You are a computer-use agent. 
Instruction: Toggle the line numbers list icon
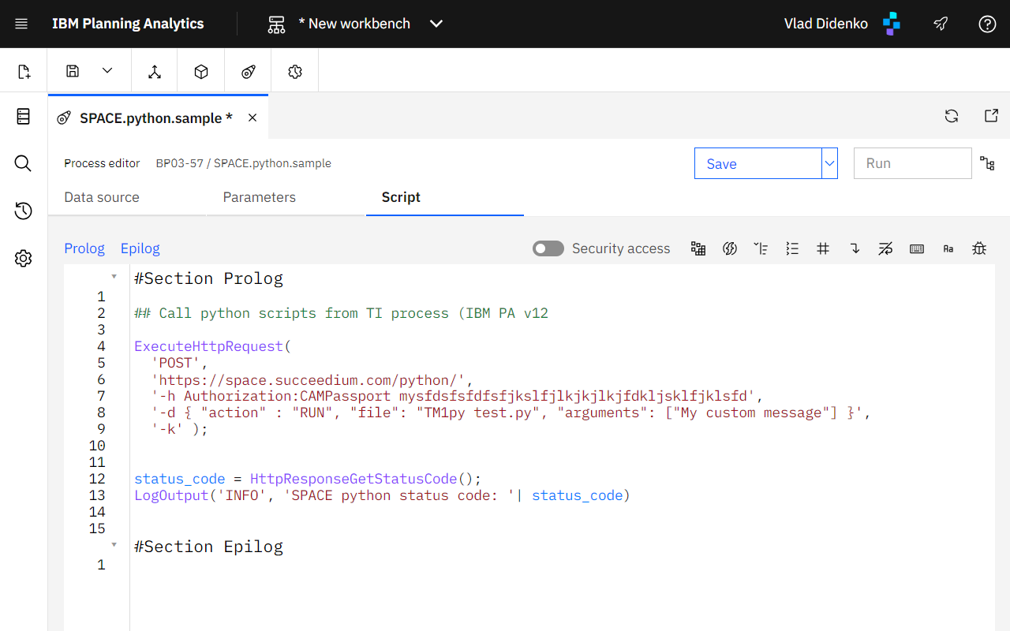[x=792, y=248]
